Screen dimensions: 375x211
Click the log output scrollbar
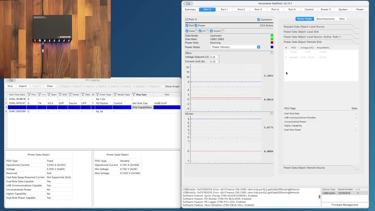tap(319, 197)
